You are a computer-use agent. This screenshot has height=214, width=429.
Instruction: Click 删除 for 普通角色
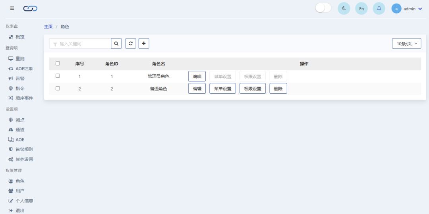pos(278,89)
